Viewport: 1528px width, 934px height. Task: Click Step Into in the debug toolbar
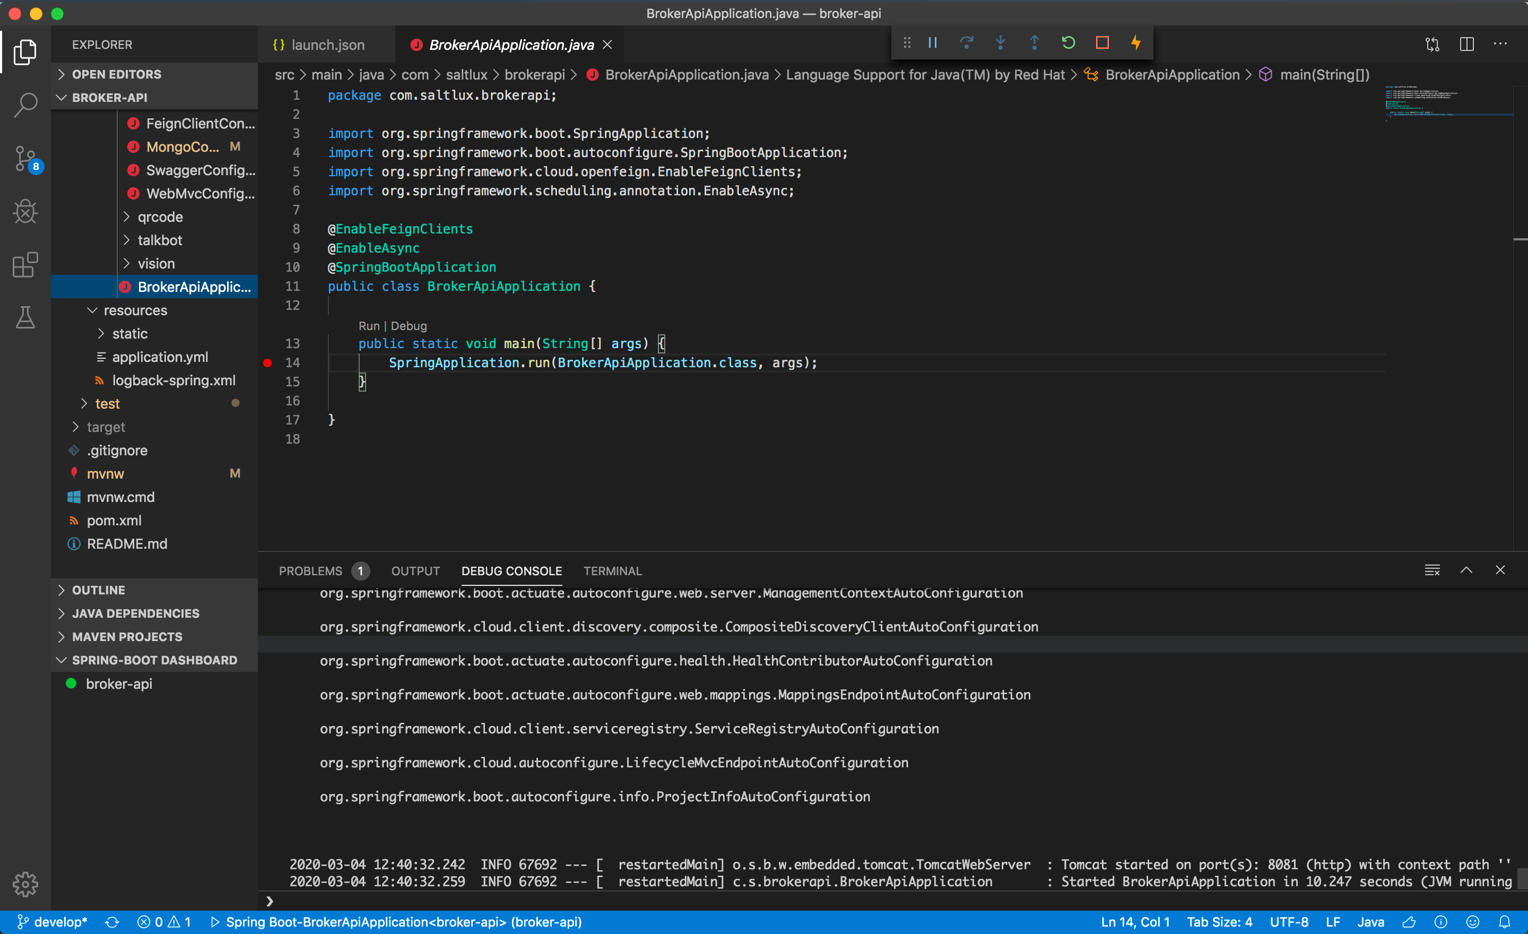click(x=1000, y=42)
